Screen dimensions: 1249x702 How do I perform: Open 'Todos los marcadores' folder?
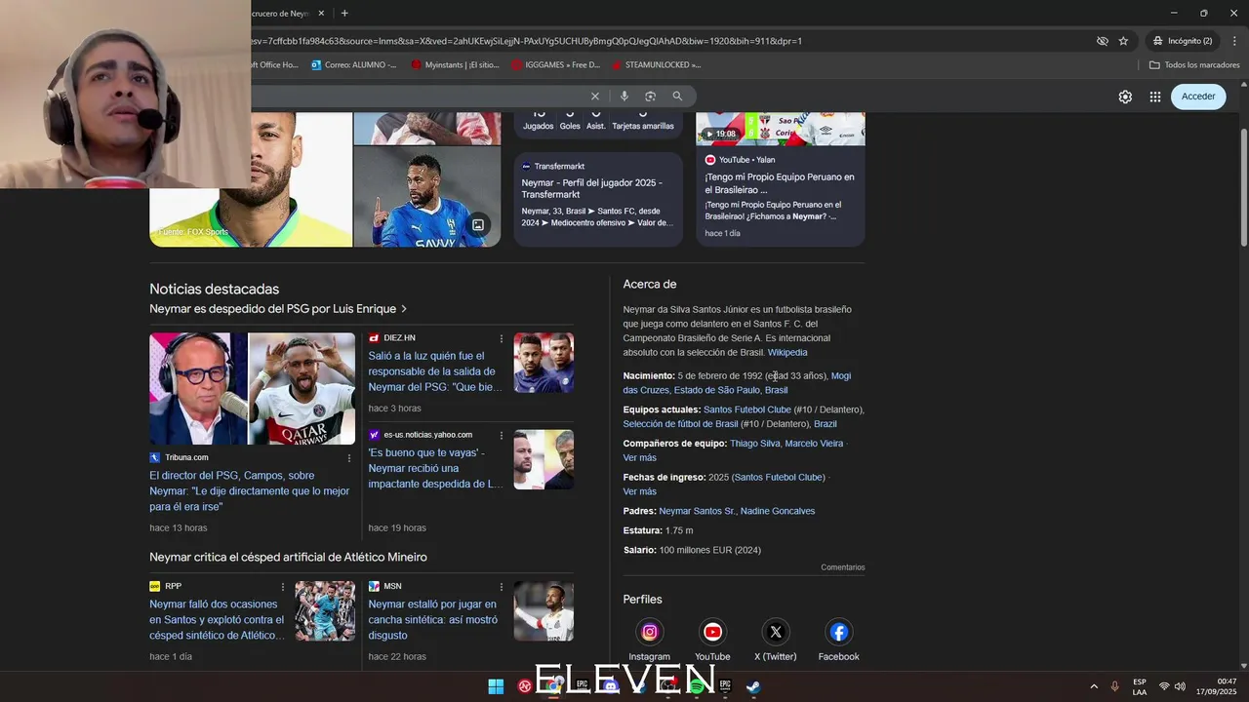point(1194,65)
